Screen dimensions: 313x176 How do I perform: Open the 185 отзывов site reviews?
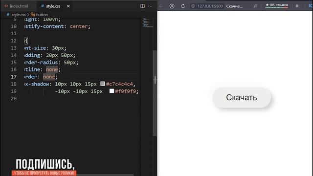tap(277, 5)
